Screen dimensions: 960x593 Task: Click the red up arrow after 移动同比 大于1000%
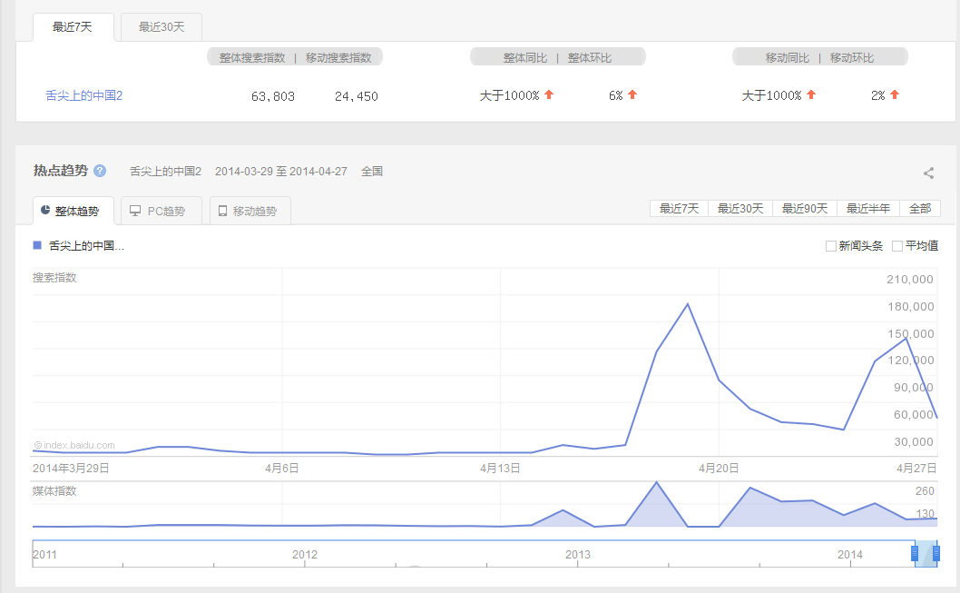pos(811,94)
